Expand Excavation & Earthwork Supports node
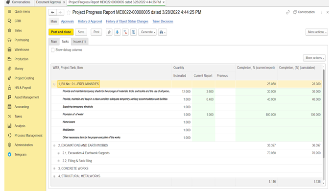 59,153
